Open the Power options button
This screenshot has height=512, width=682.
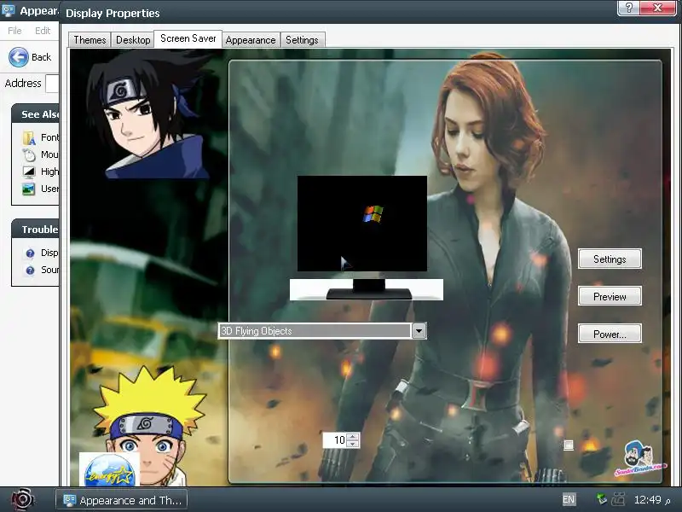[610, 334]
